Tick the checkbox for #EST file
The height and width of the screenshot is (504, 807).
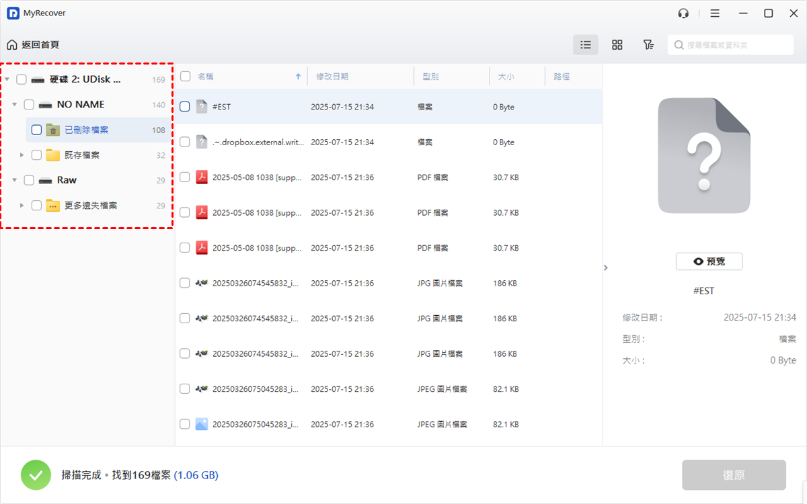click(185, 107)
